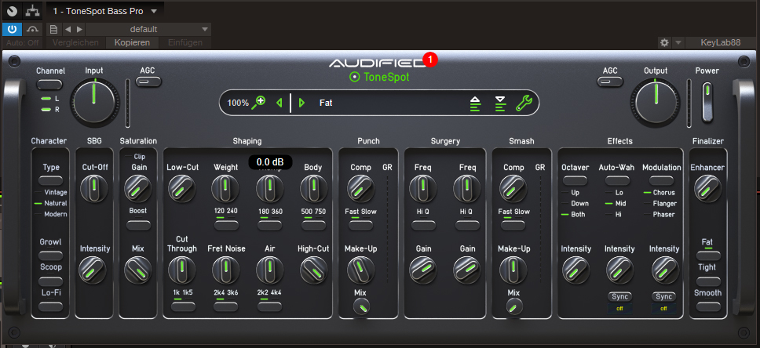Image resolution: width=760 pixels, height=348 pixels.
Task: Click the High-Cut knob
Action: 313,270
